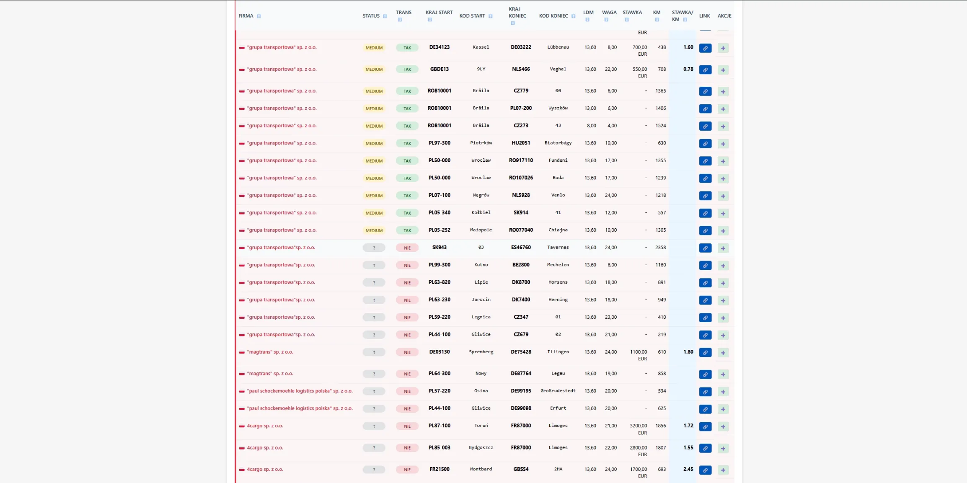967x483 pixels.
Task: Toggle the TAK badge on the Wroclaw–Fundeni row
Action: [407, 160]
